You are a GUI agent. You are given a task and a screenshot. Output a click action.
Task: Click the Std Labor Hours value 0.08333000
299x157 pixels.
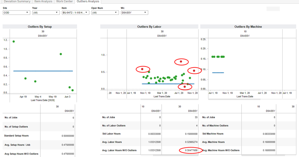[154, 134]
